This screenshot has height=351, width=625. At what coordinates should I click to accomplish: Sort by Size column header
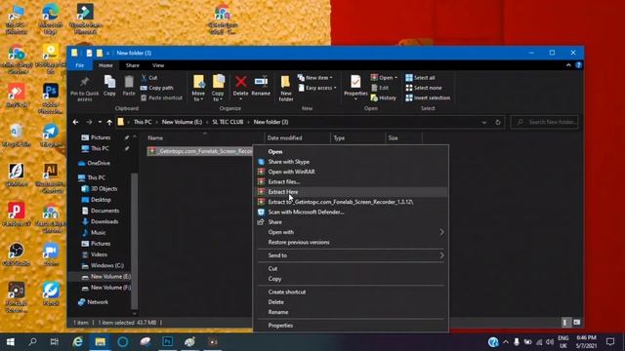click(403, 138)
